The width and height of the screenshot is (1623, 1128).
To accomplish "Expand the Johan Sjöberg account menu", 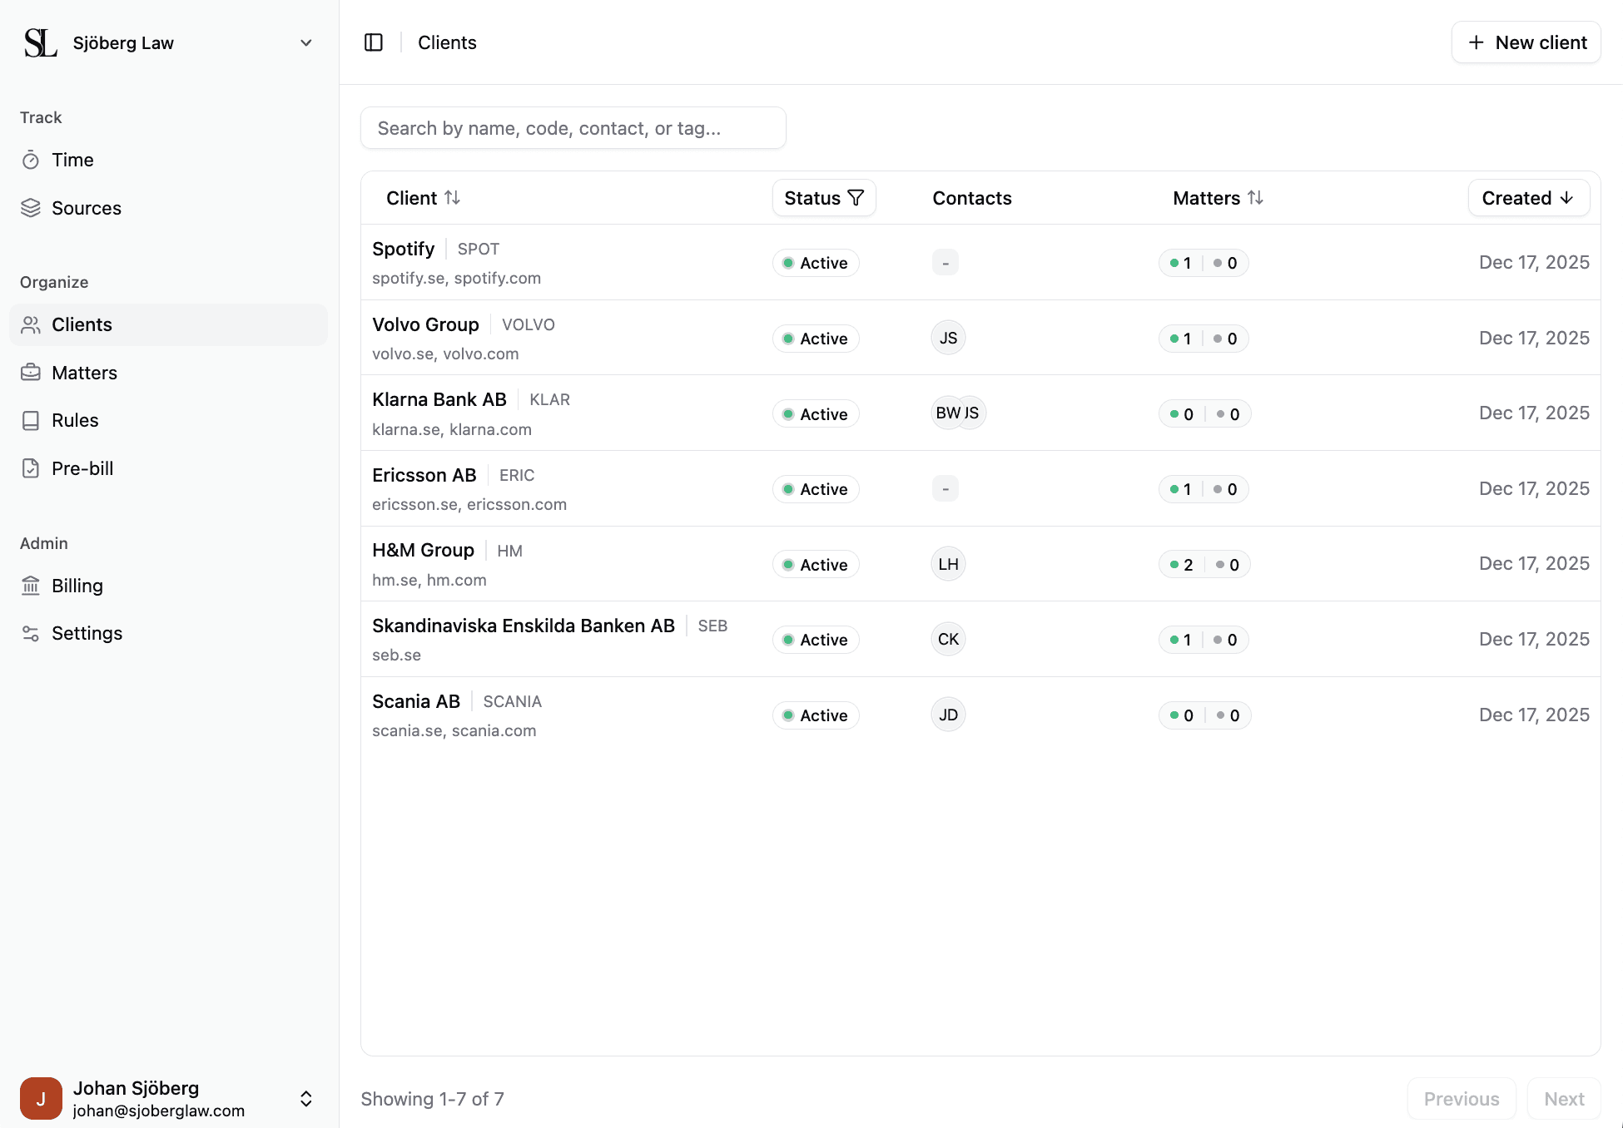I will point(305,1098).
